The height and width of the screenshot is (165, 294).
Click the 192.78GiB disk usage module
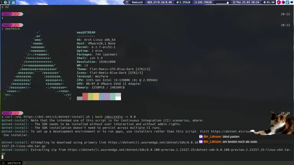[x=203, y=2]
